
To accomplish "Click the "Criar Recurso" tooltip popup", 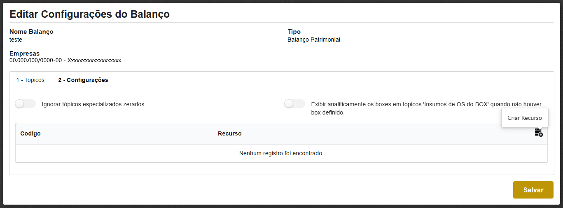I will click(x=524, y=118).
